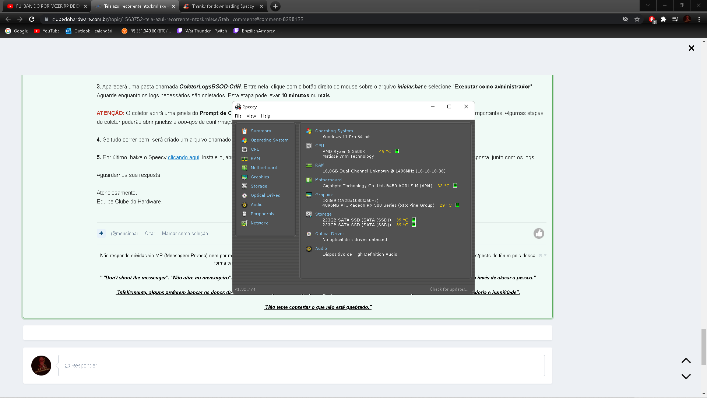Open Audio section in Speccy sidebar

click(x=257, y=205)
